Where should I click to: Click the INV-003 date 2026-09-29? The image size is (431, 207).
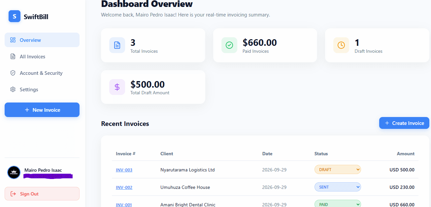tap(274, 170)
